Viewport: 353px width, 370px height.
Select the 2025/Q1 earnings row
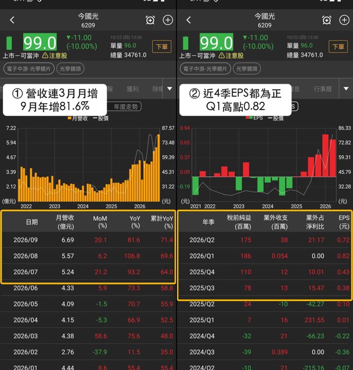264,320
